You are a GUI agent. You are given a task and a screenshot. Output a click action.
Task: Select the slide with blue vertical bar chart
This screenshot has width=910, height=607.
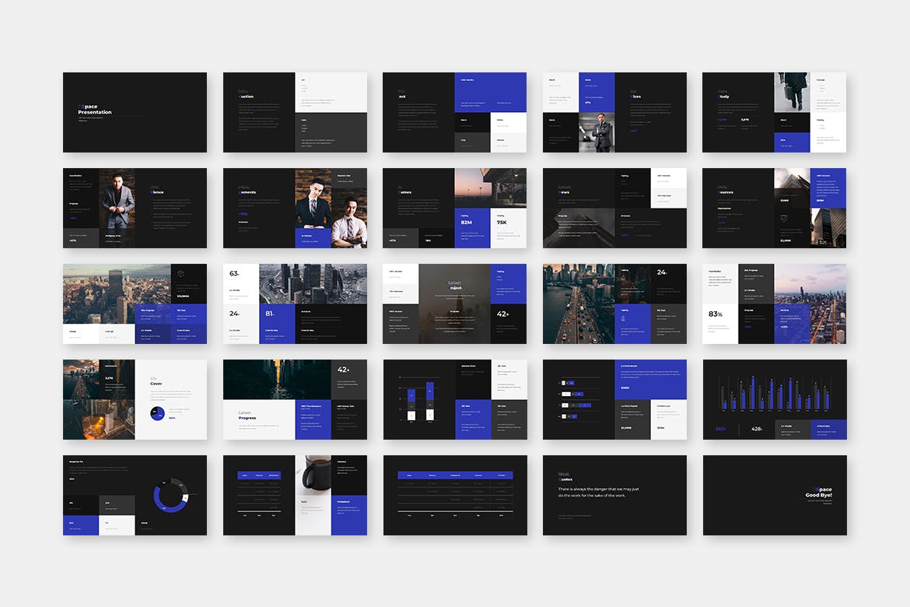tap(774, 399)
